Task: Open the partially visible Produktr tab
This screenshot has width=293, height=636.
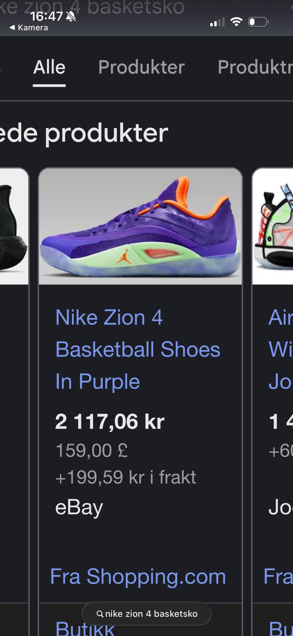Action: (255, 67)
